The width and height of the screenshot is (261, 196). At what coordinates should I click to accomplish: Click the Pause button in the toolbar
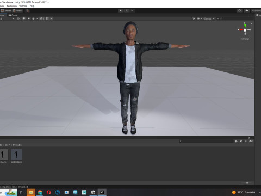[127, 10]
